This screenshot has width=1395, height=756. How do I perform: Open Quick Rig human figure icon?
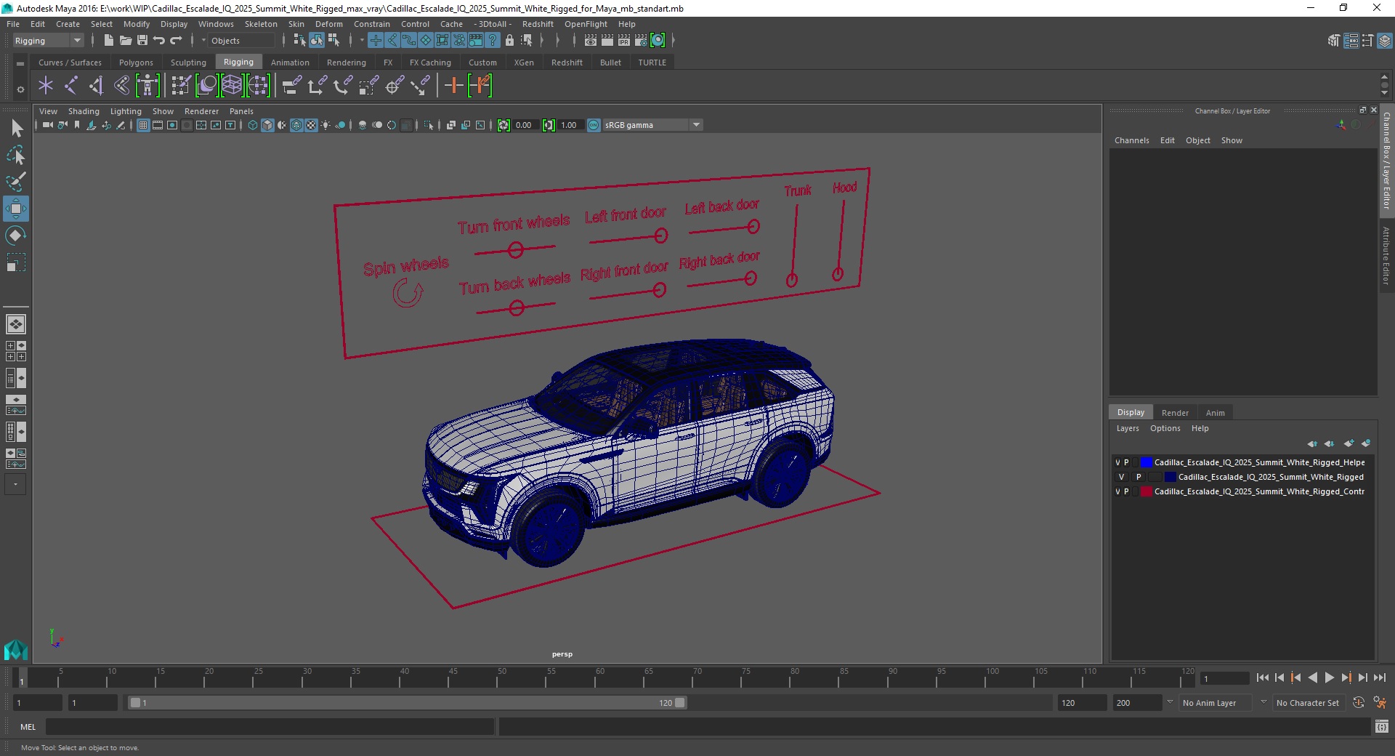(x=147, y=86)
